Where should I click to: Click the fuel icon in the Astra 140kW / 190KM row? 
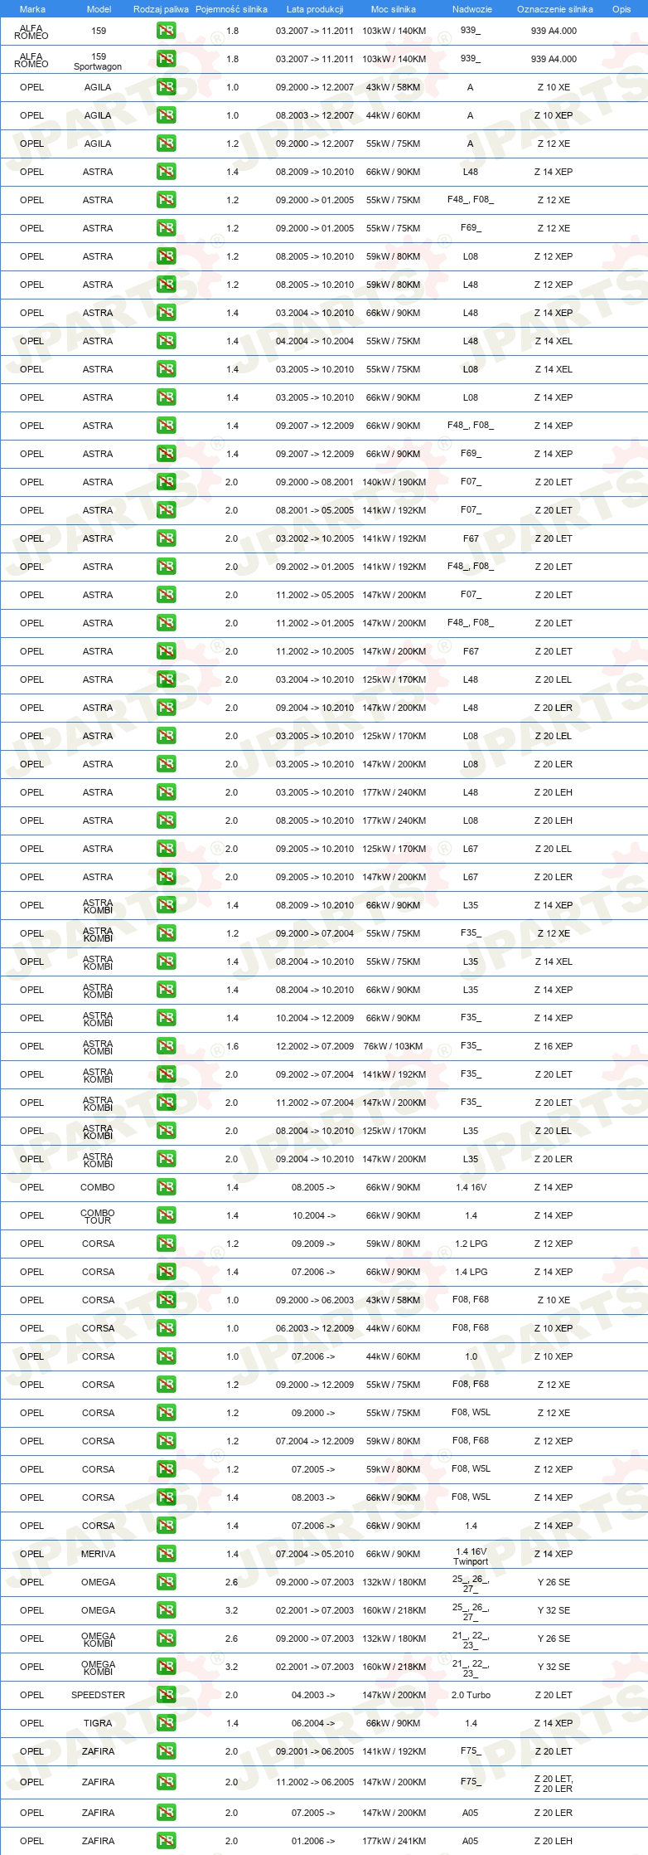(x=166, y=482)
